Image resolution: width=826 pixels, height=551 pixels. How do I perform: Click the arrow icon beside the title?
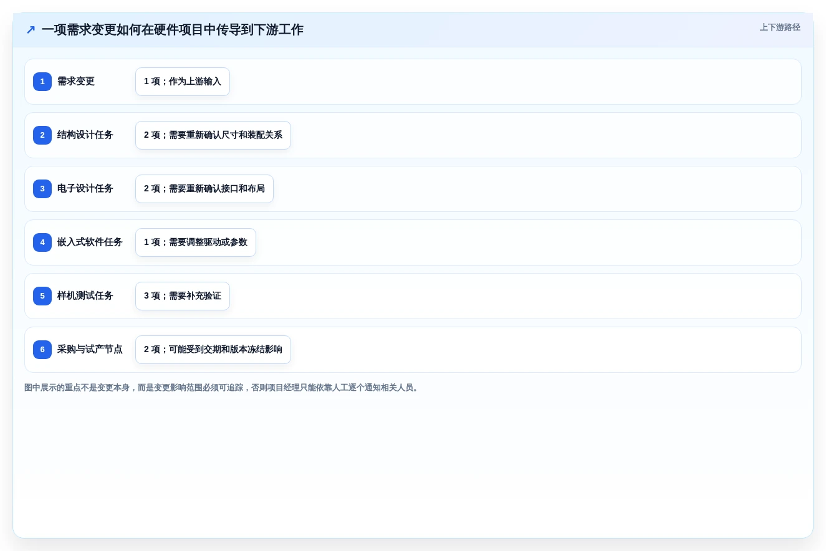[x=31, y=30]
